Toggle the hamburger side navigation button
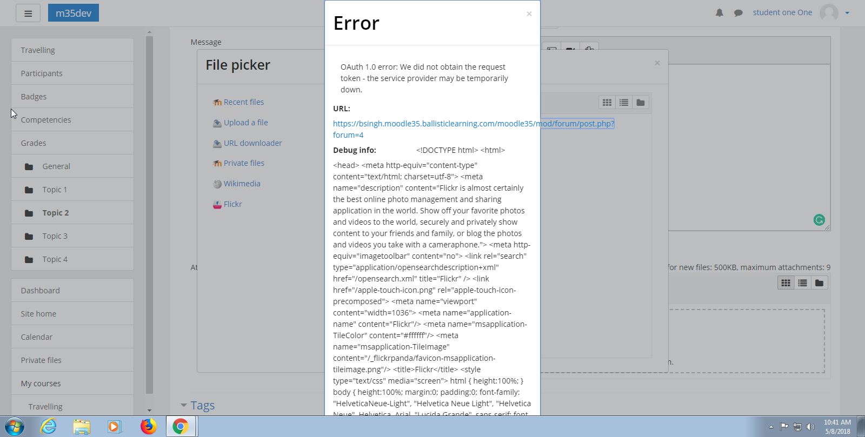Screen dimensions: 865x437 click(x=28, y=14)
